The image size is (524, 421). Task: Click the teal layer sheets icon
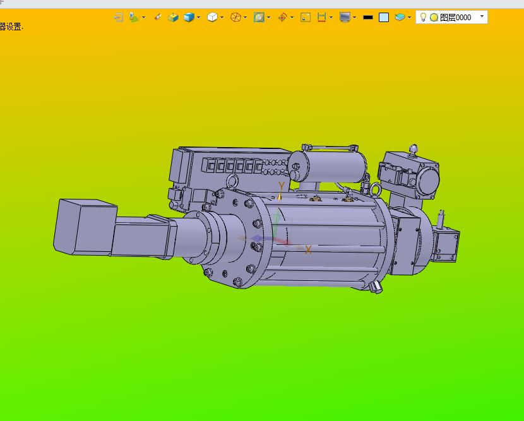point(400,17)
